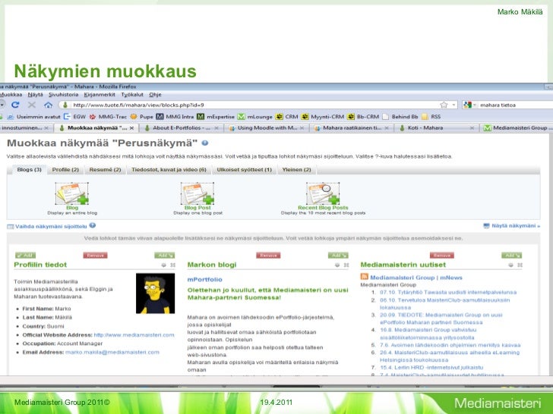This screenshot has height=414, width=553.
Task: Configure the Profiilin tiedot block gear icon
Action: pyautogui.click(x=163, y=265)
